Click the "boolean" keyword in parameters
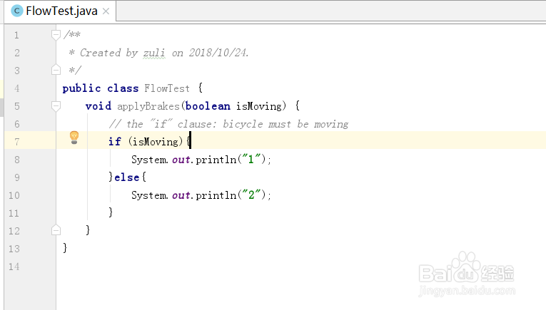This screenshot has height=310, width=546. (208, 106)
